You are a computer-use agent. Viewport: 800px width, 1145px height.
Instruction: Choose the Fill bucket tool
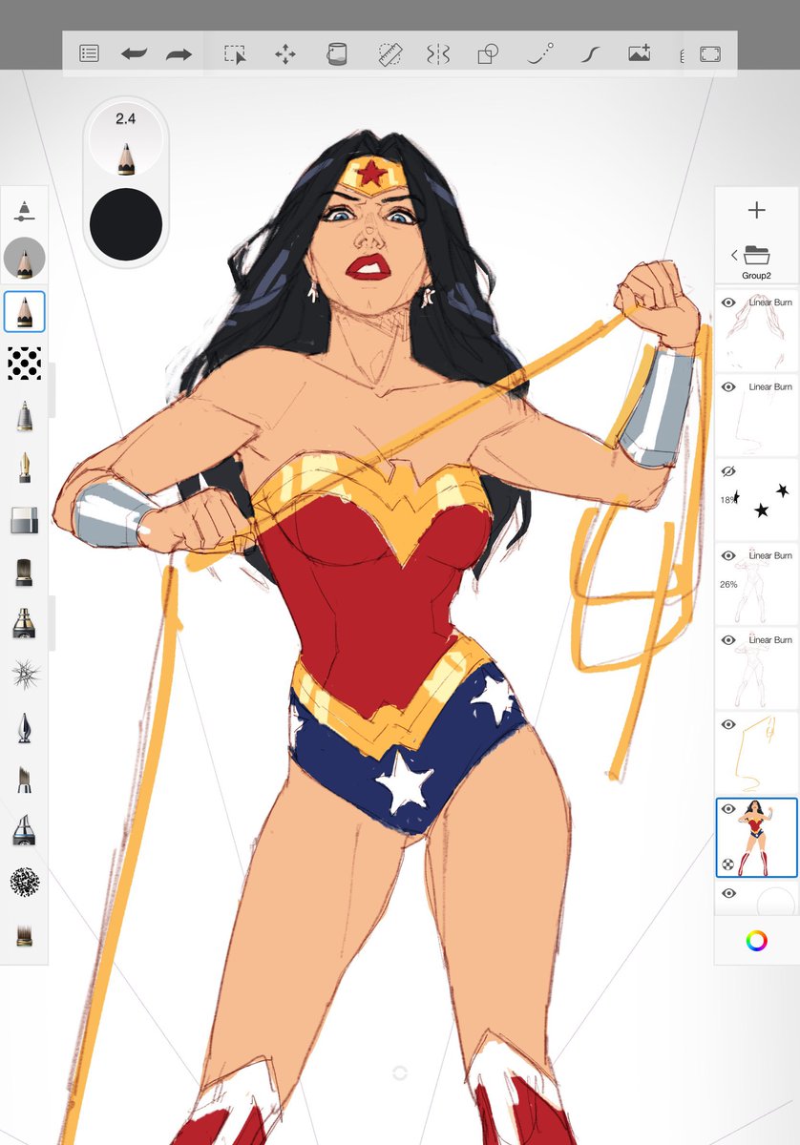click(x=336, y=53)
